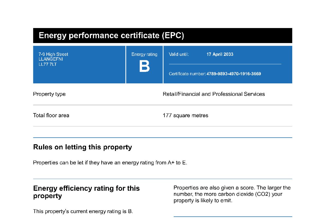Click the Rules on letting this property heading
The height and width of the screenshot is (218, 325).
[x=82, y=147]
